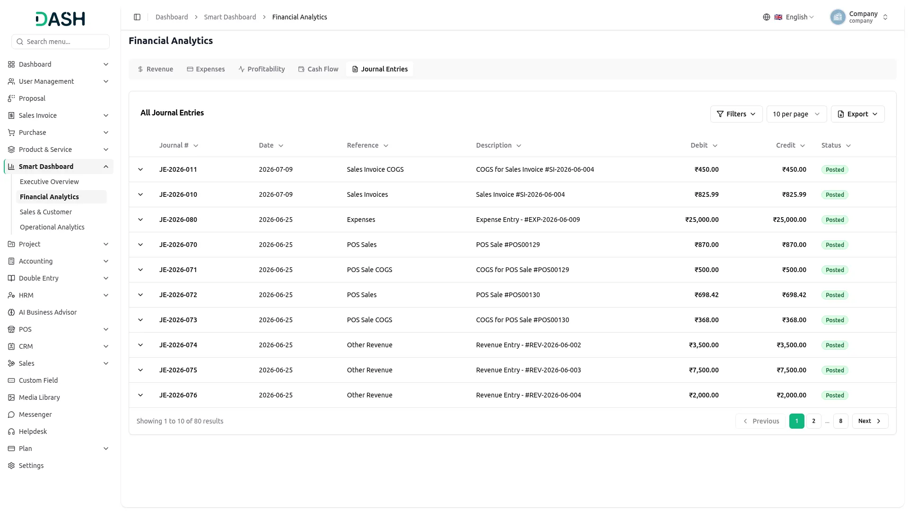908x511 pixels.
Task: Click the Purchase cart icon
Action: click(11, 132)
